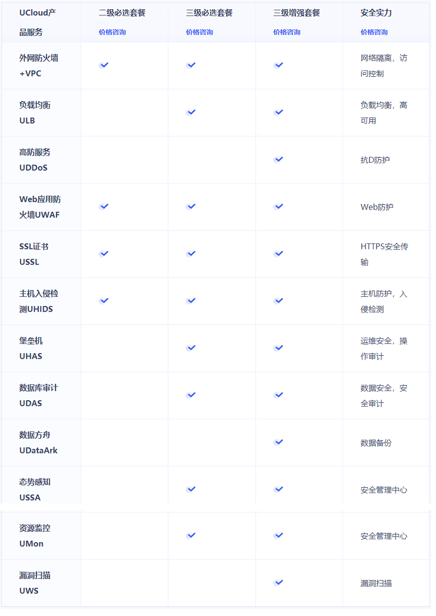
Task: Open 价格咨询 link under 三级必选套餐
Action: coord(200,32)
